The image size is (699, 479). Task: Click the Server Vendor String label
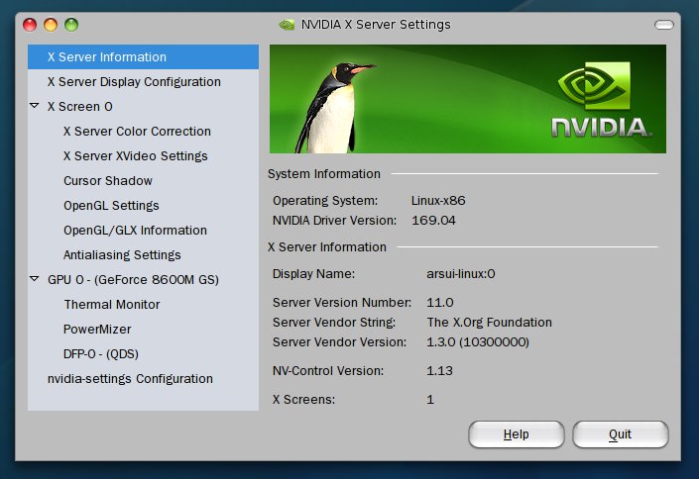pyautogui.click(x=334, y=323)
